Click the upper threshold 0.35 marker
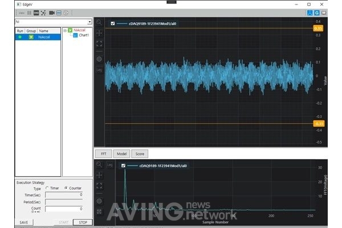The height and width of the screenshot is (228, 342). coord(318,28)
